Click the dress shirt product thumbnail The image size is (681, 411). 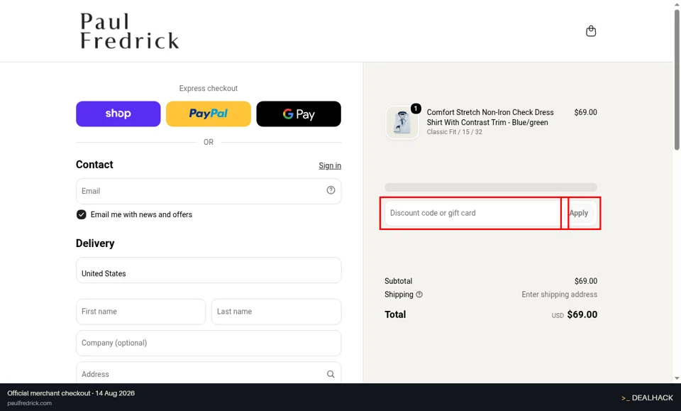click(402, 123)
